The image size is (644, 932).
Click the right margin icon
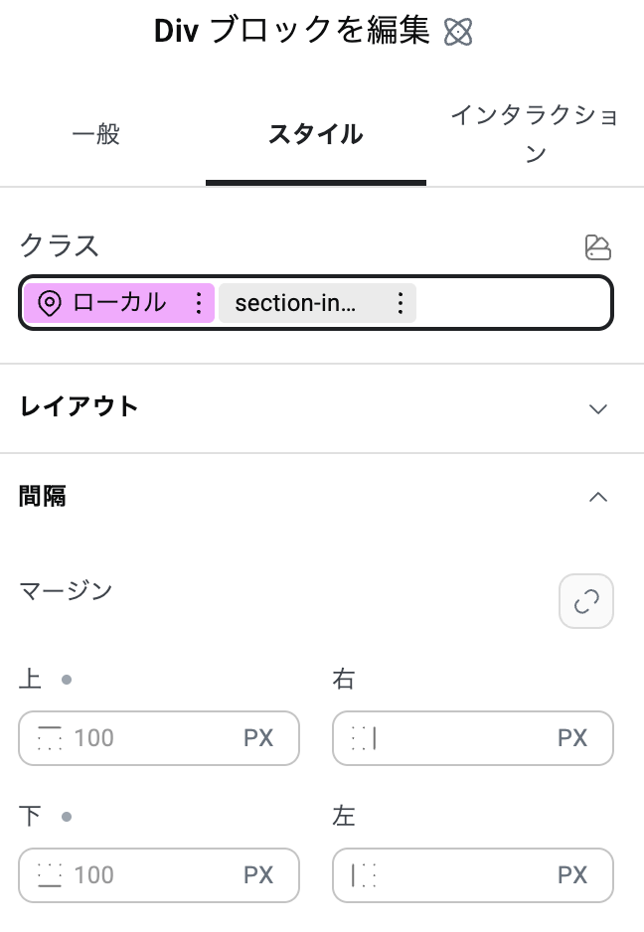coord(364,738)
